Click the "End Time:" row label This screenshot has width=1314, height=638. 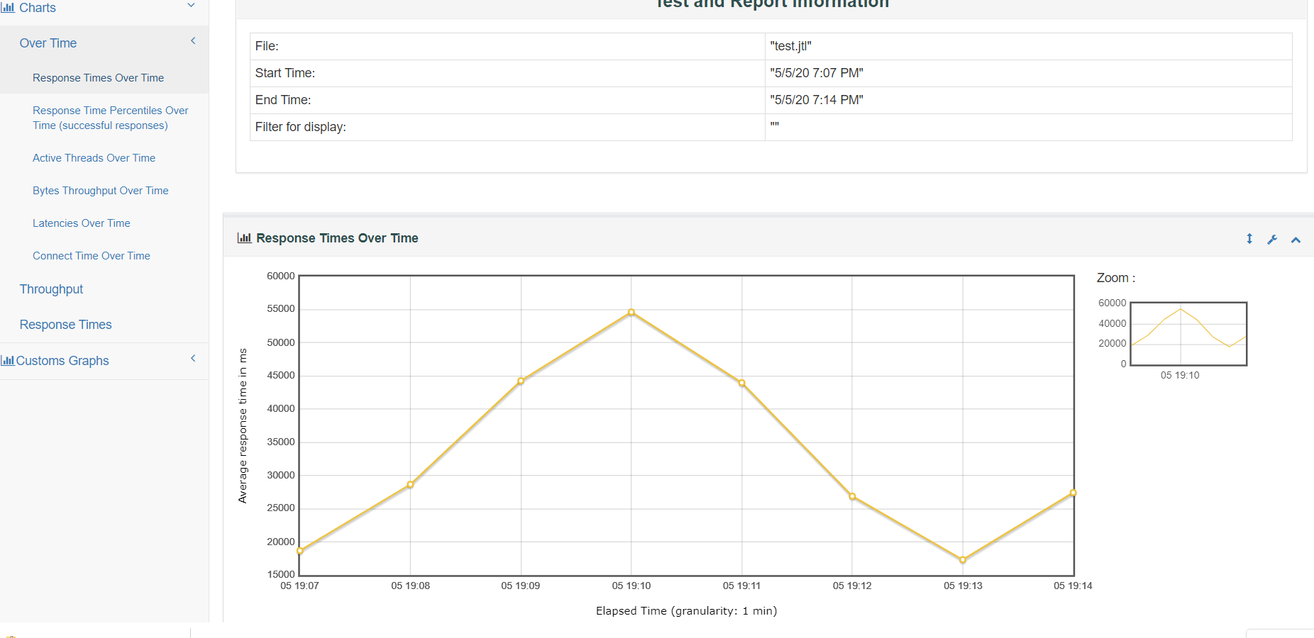283,100
